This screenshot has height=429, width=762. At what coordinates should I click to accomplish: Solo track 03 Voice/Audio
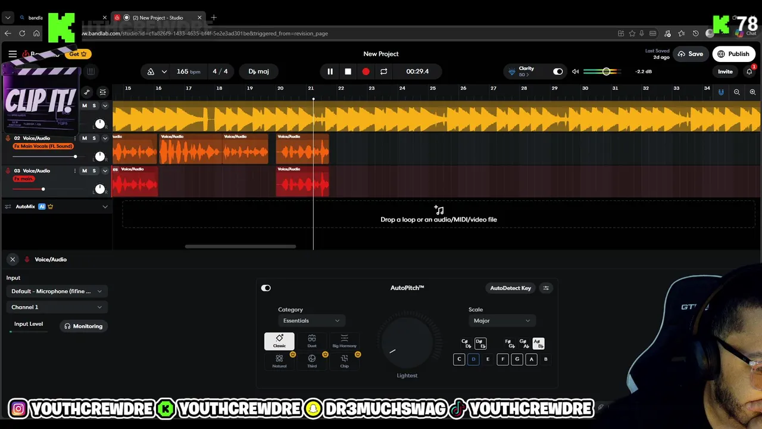tap(94, 171)
